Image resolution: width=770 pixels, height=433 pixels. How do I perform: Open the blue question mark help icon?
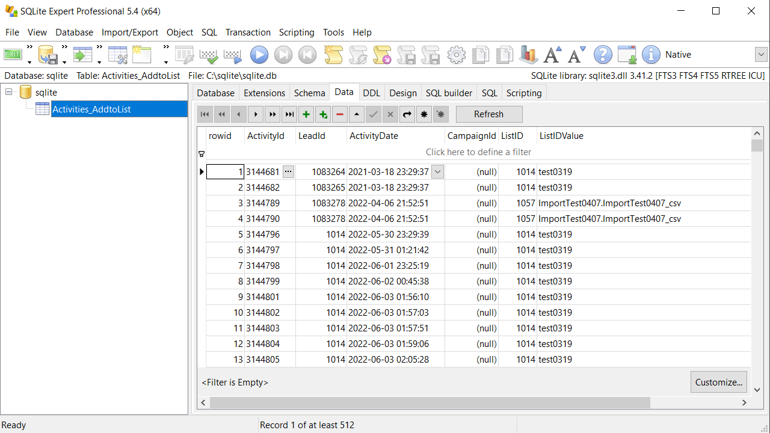[603, 55]
